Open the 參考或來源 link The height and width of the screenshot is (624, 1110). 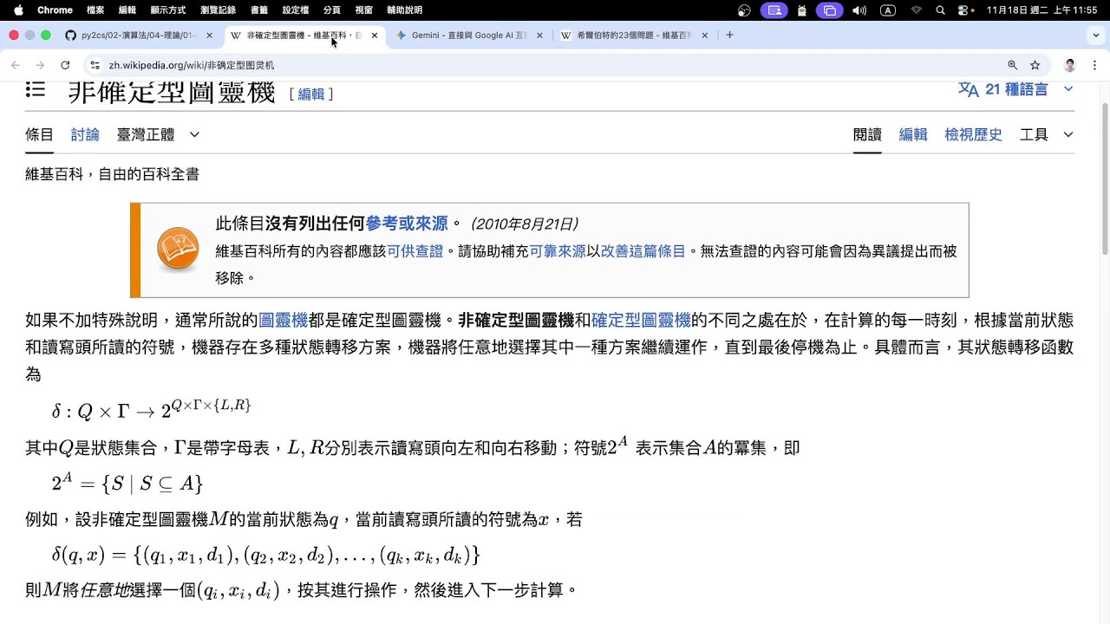[407, 224]
